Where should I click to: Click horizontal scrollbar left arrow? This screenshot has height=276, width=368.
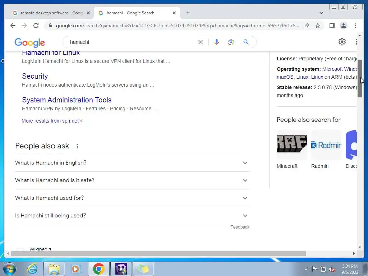tap(8, 253)
